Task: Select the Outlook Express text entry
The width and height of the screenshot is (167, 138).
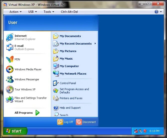Action: 24,49
